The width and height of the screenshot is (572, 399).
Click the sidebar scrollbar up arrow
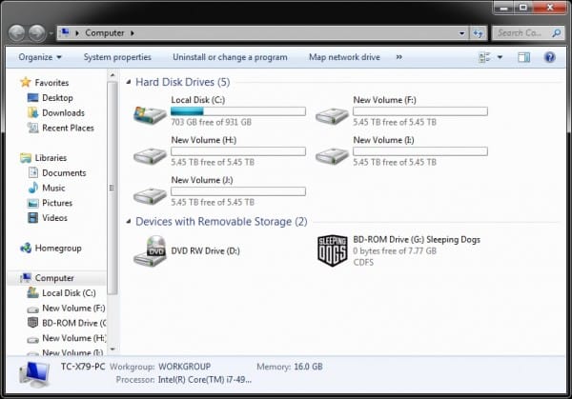pos(112,75)
